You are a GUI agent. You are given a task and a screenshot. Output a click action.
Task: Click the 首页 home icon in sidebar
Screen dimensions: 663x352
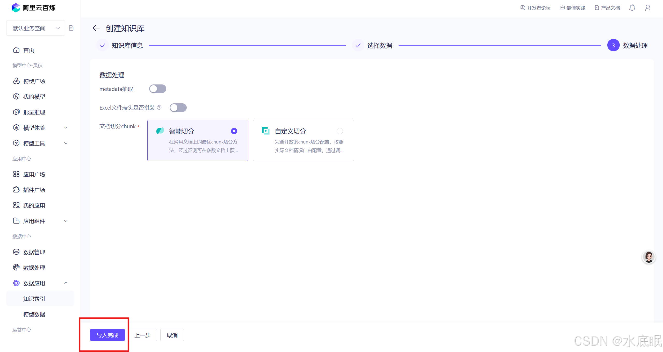click(x=16, y=50)
